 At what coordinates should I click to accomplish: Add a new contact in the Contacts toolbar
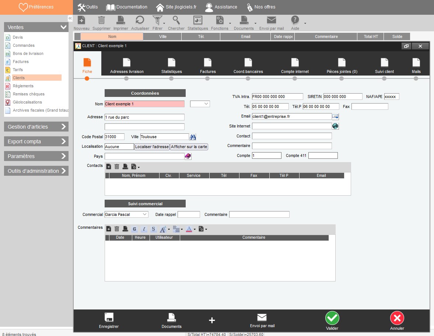pyautogui.click(x=109, y=167)
